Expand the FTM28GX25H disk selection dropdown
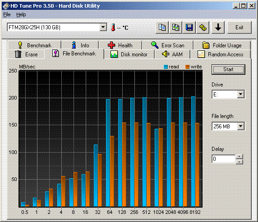 coord(103,27)
